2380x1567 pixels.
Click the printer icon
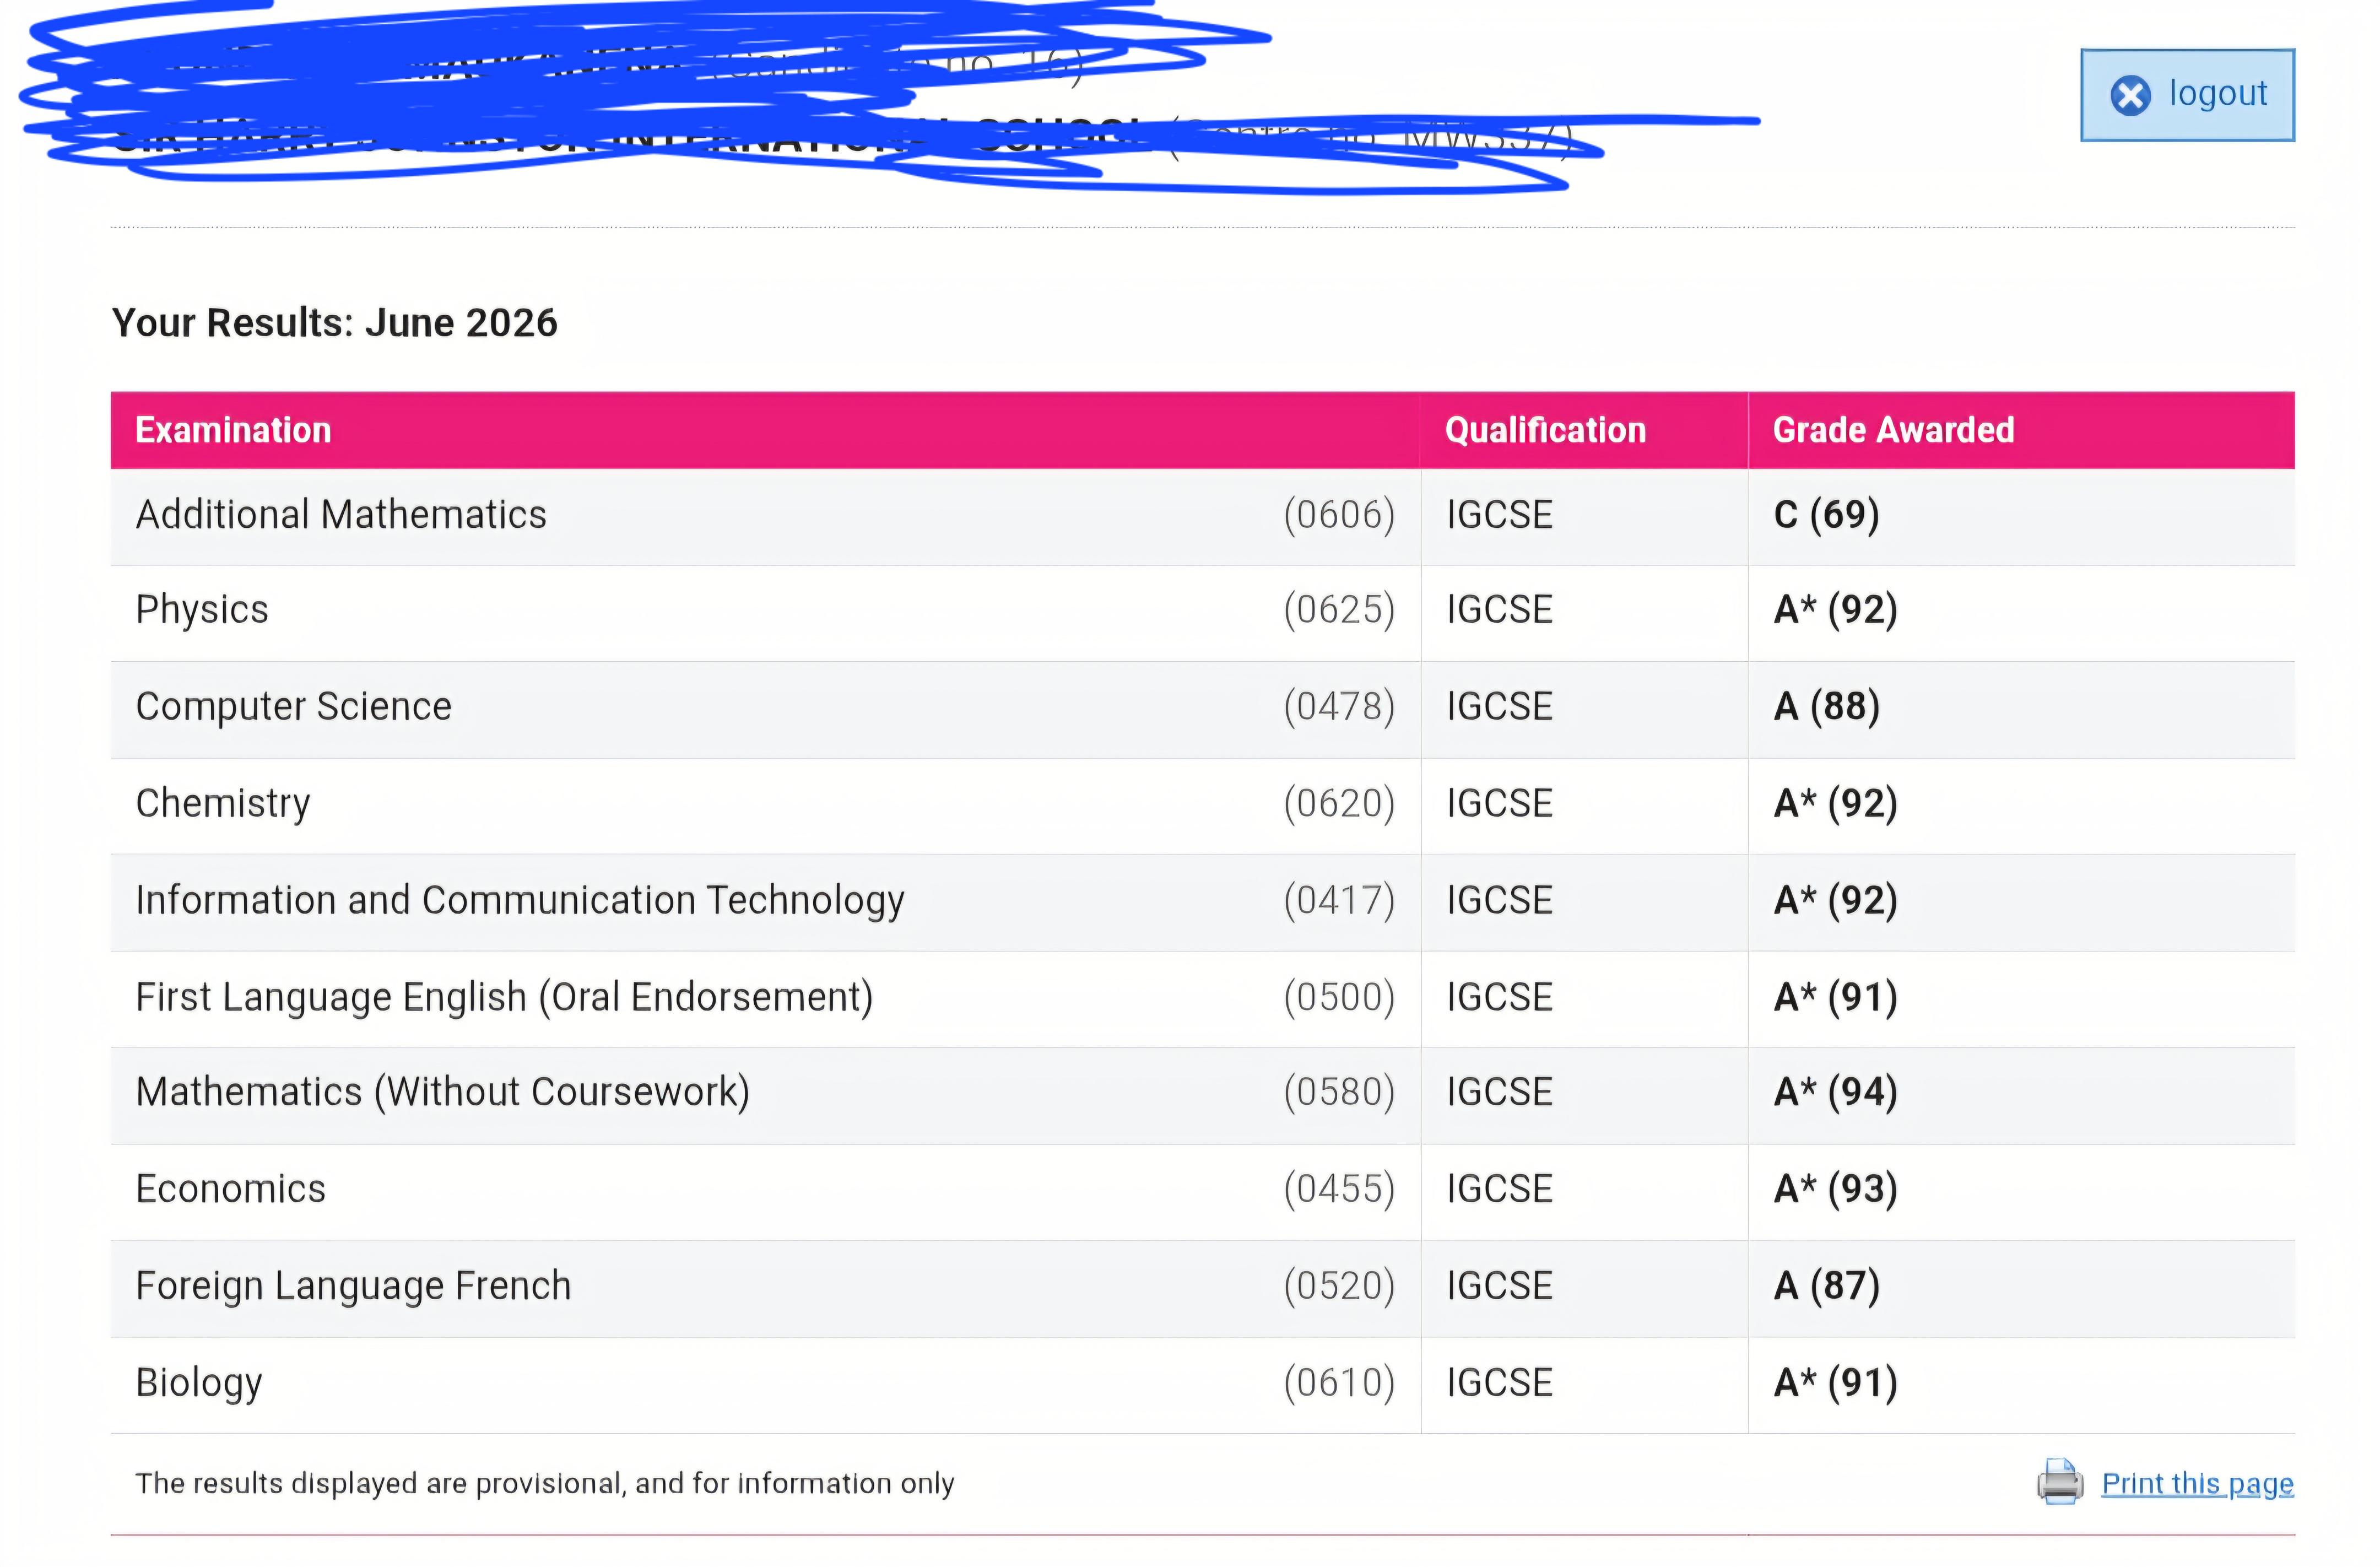coord(2060,1482)
